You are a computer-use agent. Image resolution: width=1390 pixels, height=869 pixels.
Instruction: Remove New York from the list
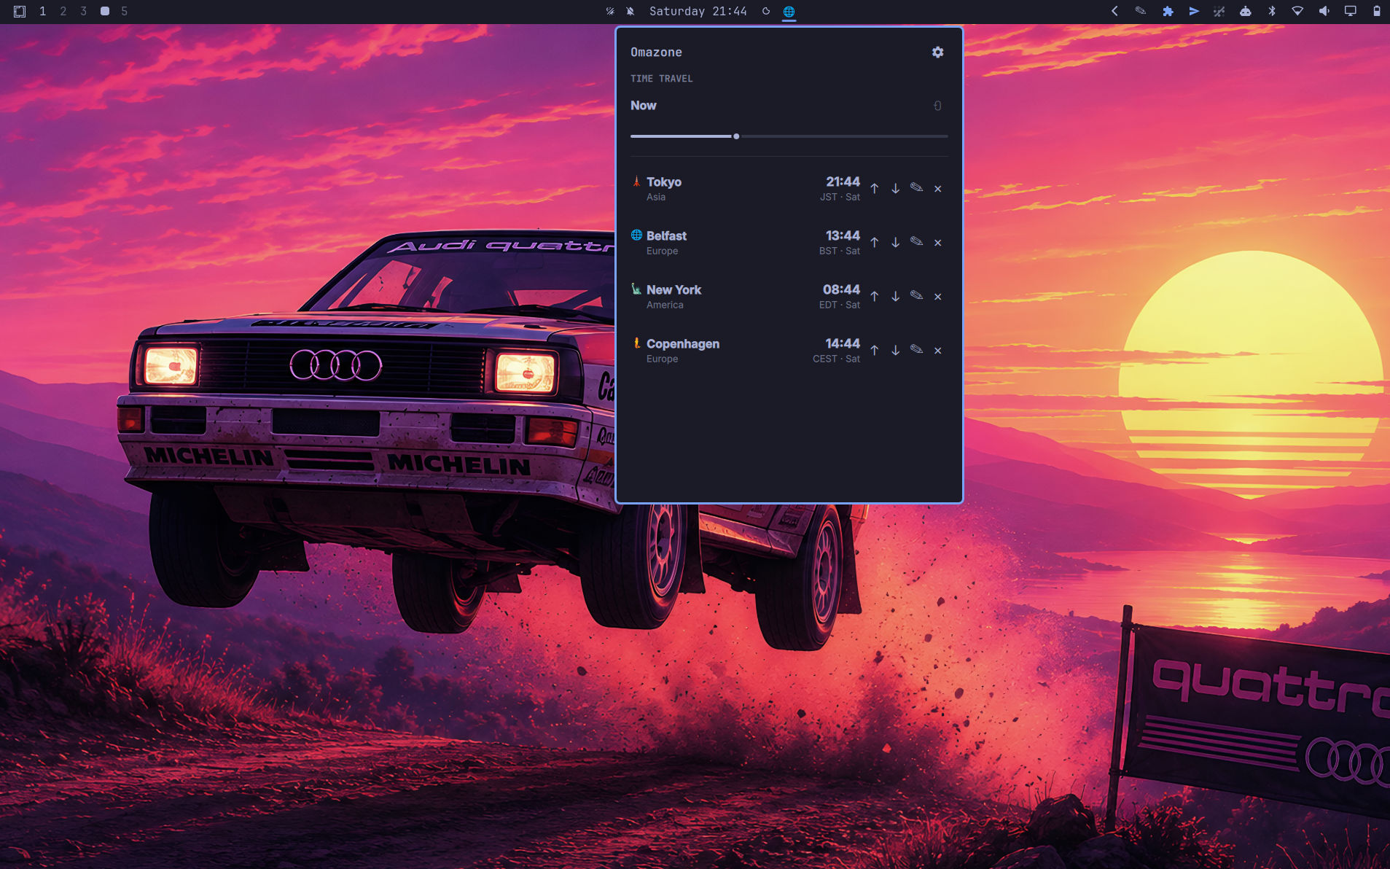click(x=938, y=297)
